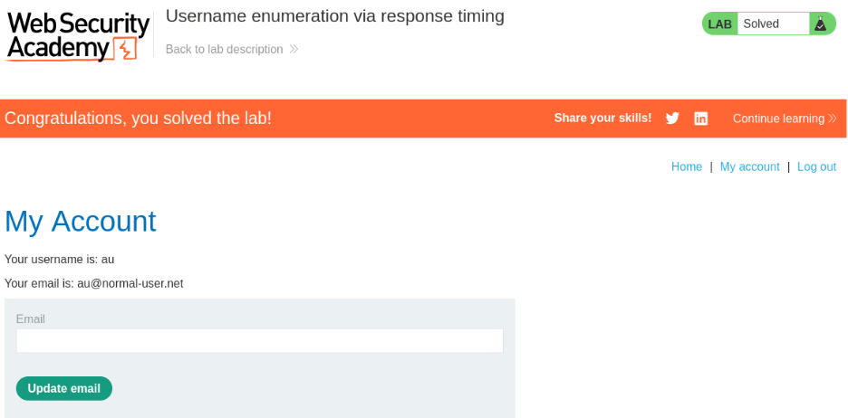848x418 pixels.
Task: Open the Back to lab description link
Action: point(225,50)
